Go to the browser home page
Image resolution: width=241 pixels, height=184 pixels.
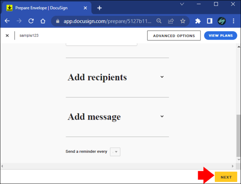tap(43, 21)
